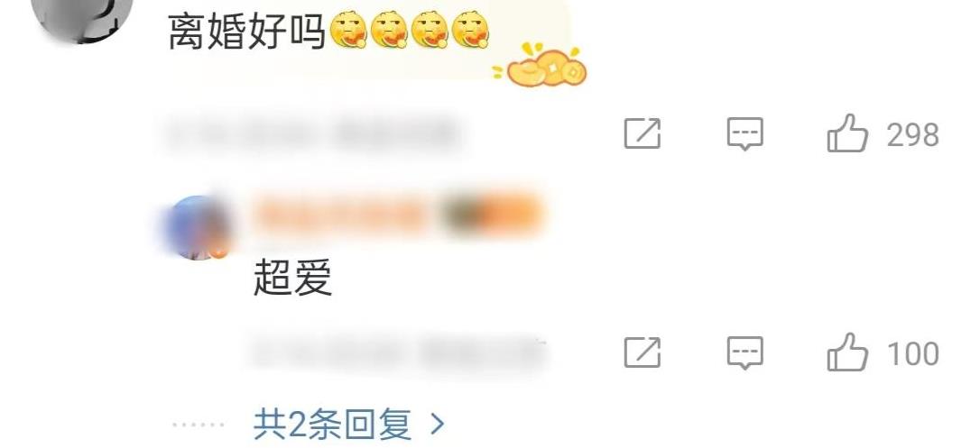Tap the blurred membership badge beside orange username
This screenshot has height=448, width=971.
pyautogui.click(x=495, y=214)
